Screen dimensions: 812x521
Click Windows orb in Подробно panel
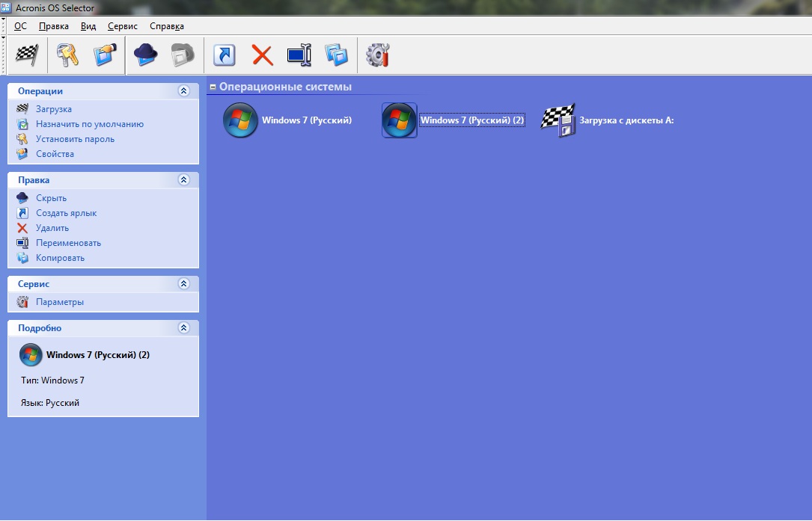(31, 355)
